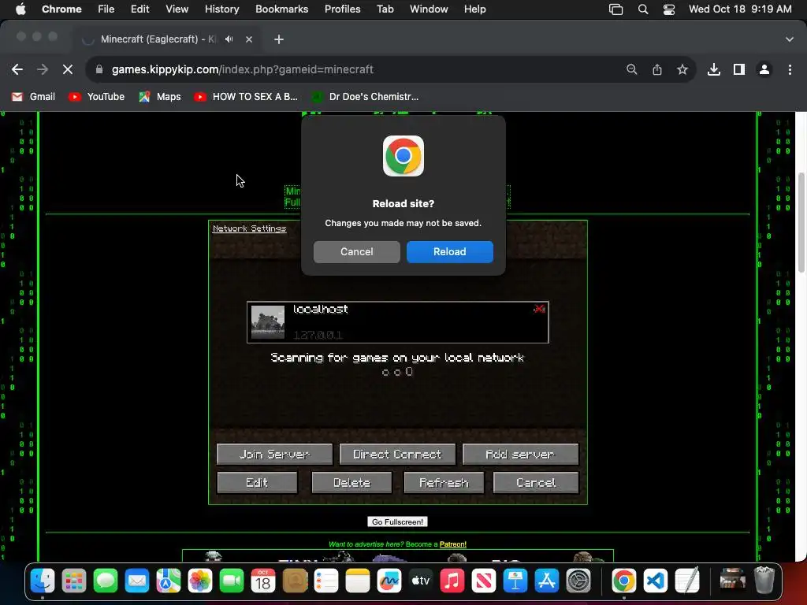Click the Delete server button
This screenshot has height=605, width=807.
click(x=351, y=483)
